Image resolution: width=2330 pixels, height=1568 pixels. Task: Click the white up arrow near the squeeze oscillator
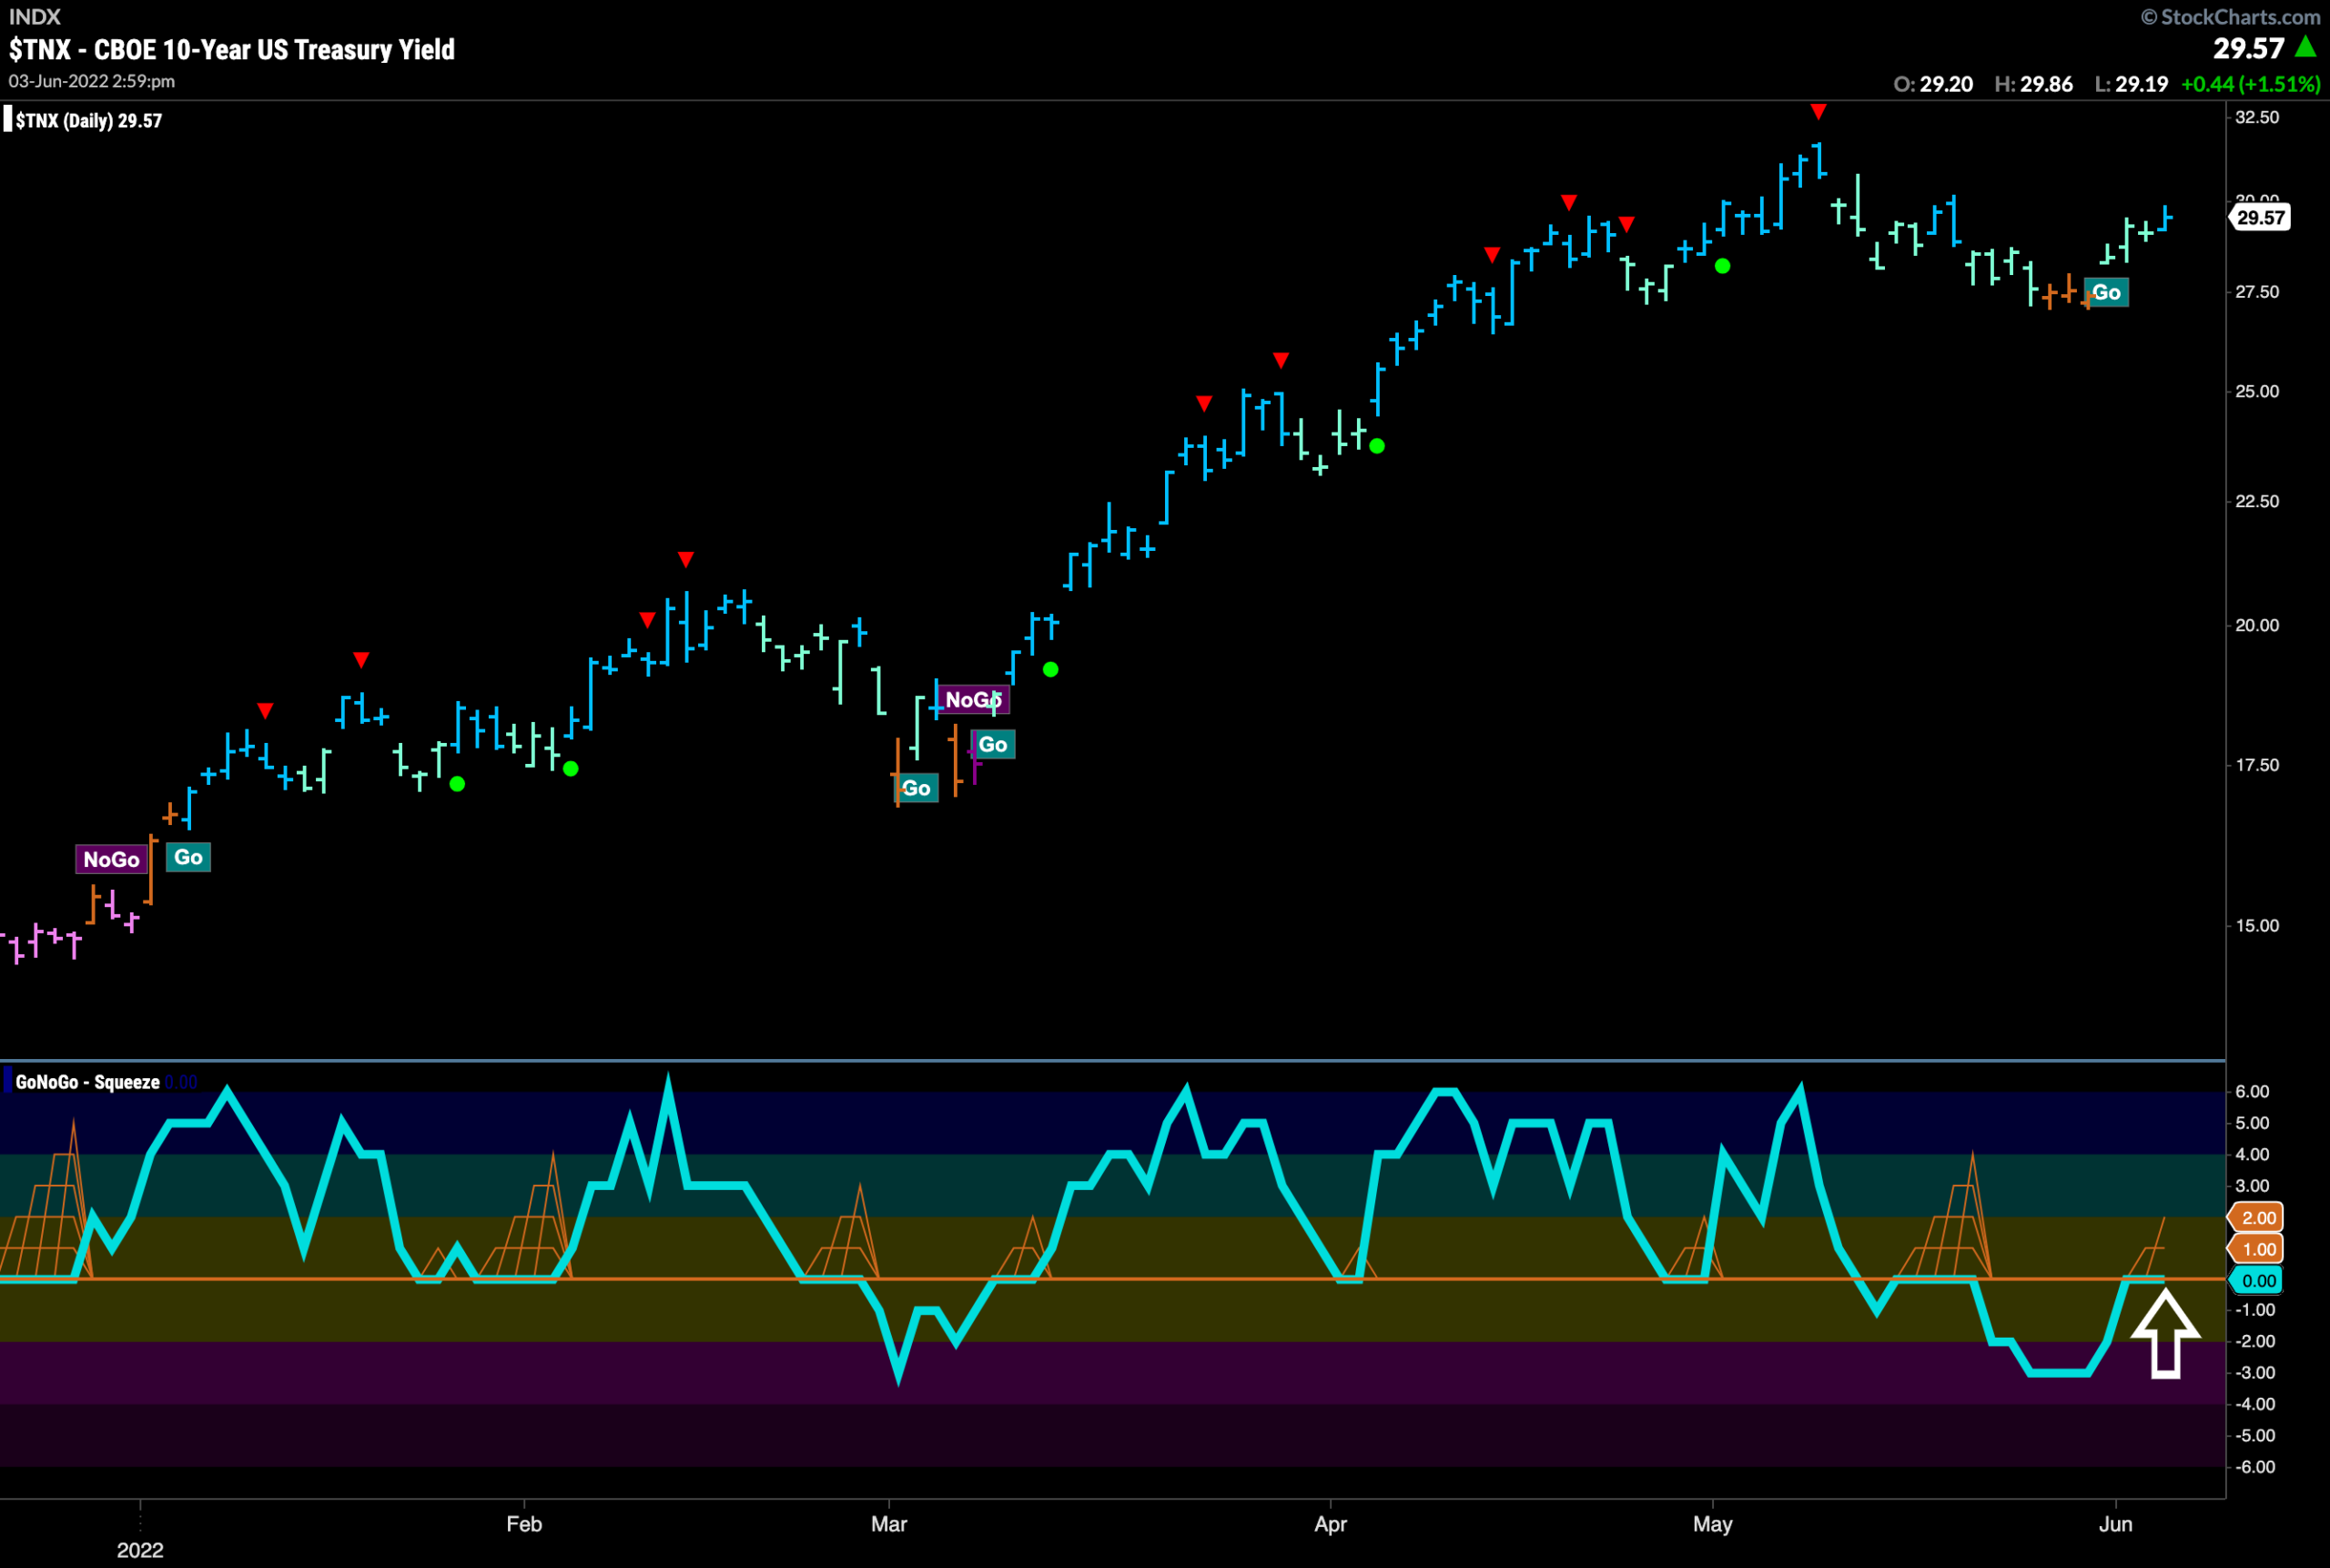coord(2165,1333)
